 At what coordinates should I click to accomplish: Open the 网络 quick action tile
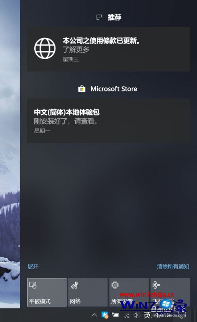click(x=88, y=292)
